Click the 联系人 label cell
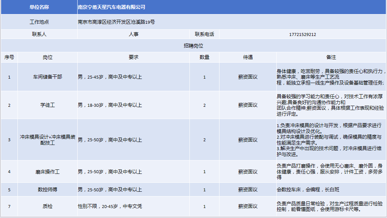The height and width of the screenshot is (218, 387). click(x=39, y=34)
